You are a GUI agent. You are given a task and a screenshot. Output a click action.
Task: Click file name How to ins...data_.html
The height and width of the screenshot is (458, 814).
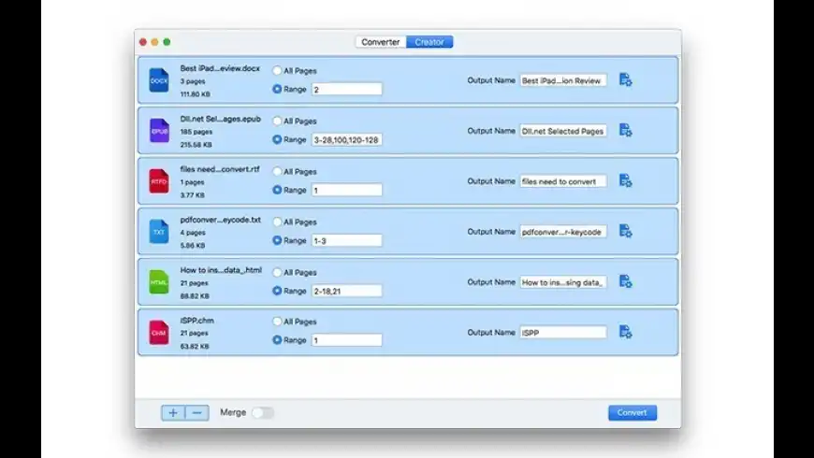tap(221, 270)
